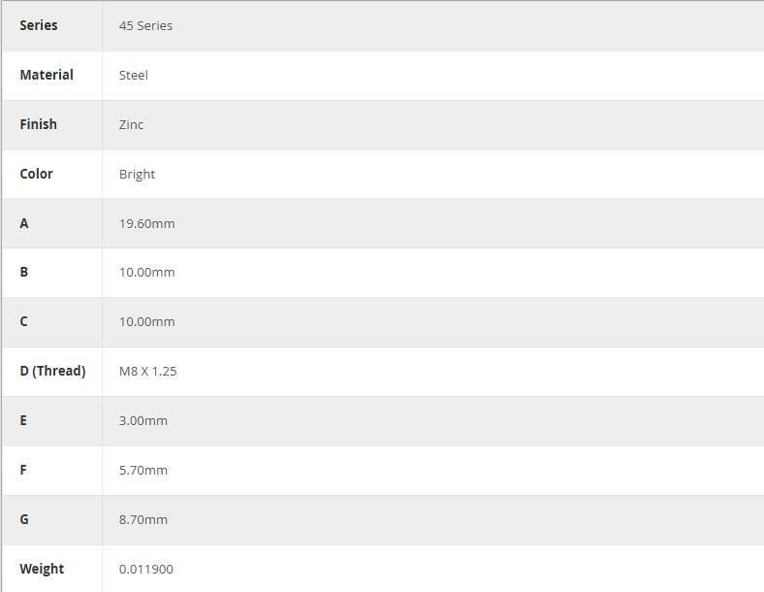Click dimension B row label
764x592 pixels.
[x=24, y=272]
